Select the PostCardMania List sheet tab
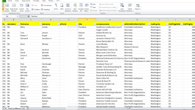The height and width of the screenshot is (110, 195). tap(16, 109)
